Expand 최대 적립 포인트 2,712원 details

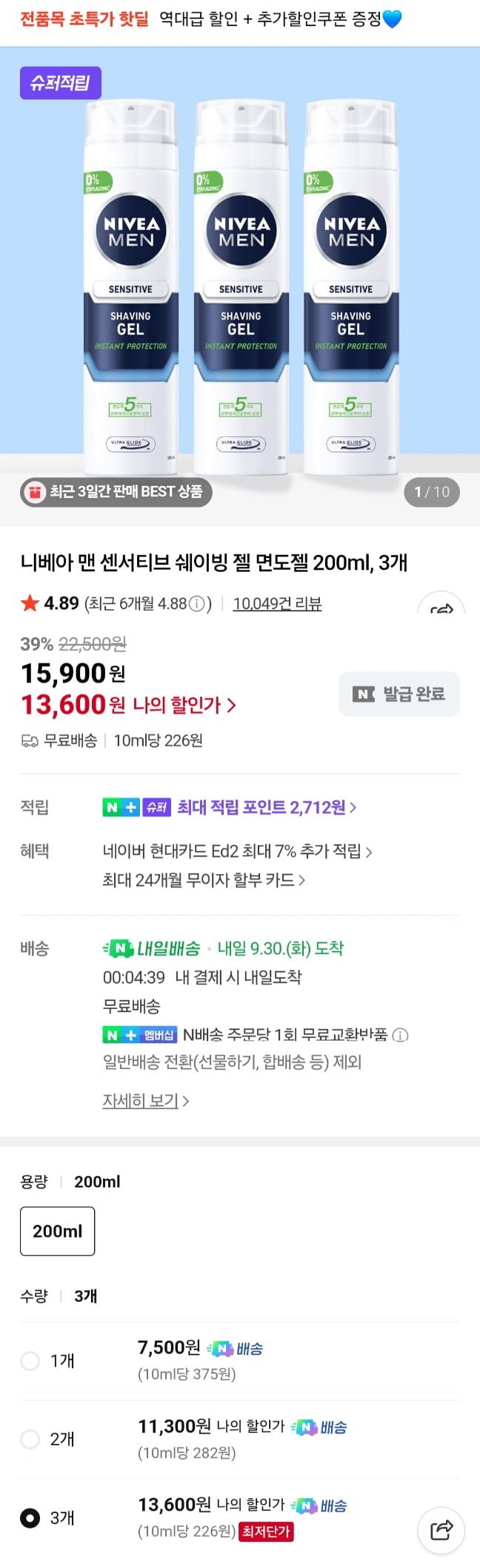click(x=267, y=807)
